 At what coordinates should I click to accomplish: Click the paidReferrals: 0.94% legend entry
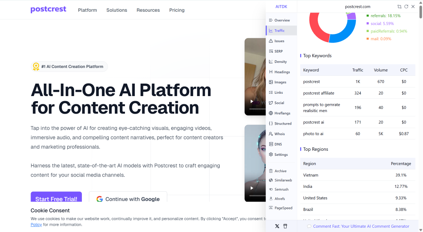(387, 31)
